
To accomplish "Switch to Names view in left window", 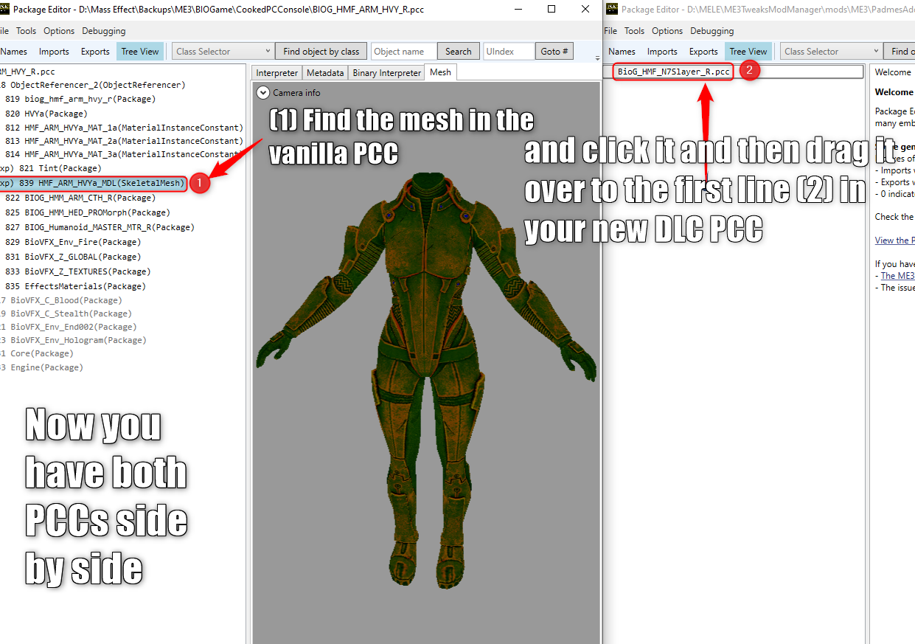I will pyautogui.click(x=14, y=52).
